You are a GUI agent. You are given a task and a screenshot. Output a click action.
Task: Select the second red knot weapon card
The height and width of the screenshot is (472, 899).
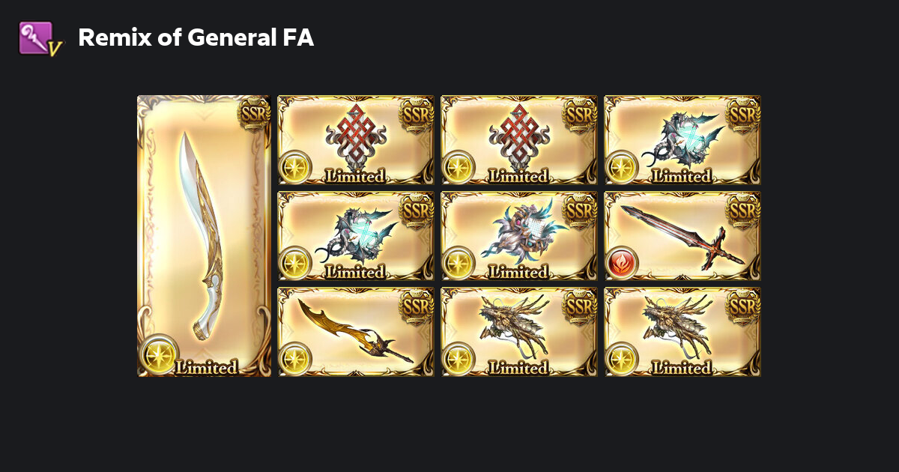pyautogui.click(x=519, y=140)
